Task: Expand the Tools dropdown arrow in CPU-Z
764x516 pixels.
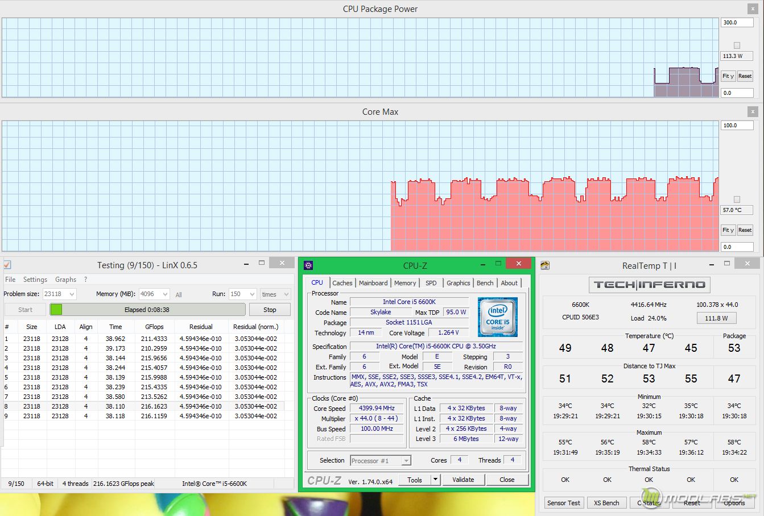Action: tap(435, 480)
